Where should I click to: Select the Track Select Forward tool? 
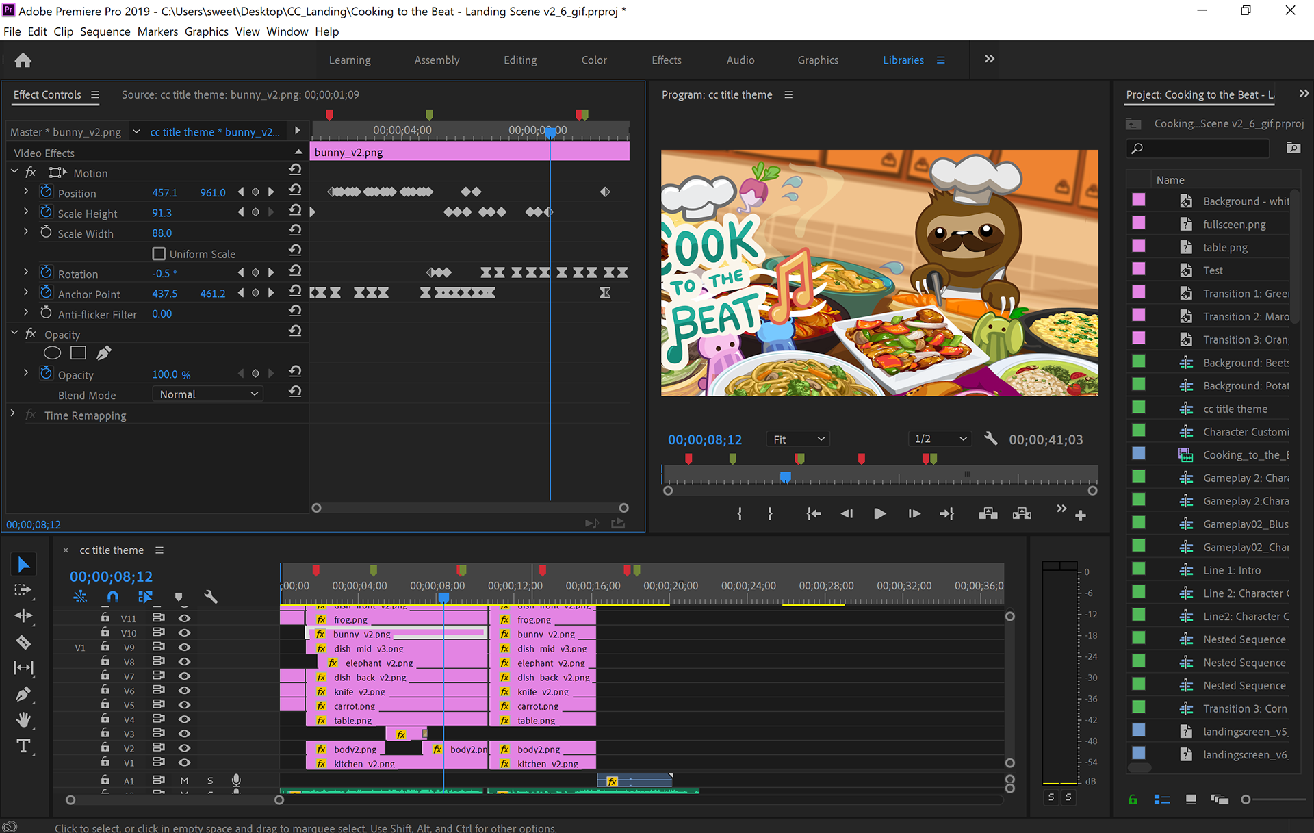(23, 590)
